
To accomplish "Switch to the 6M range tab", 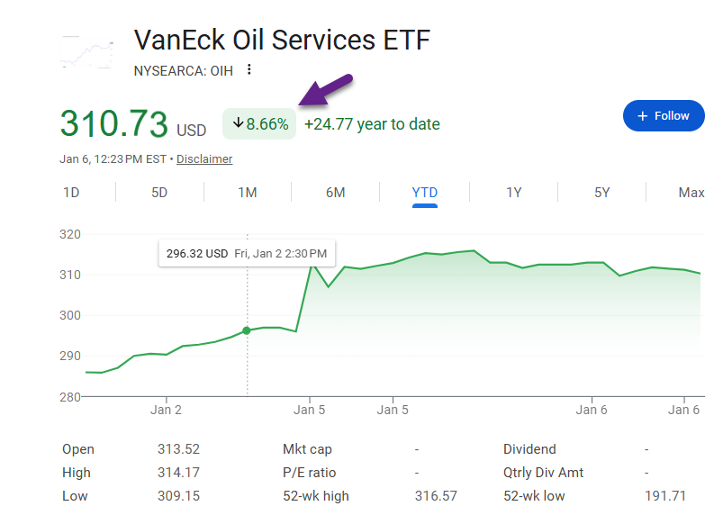I will click(336, 193).
